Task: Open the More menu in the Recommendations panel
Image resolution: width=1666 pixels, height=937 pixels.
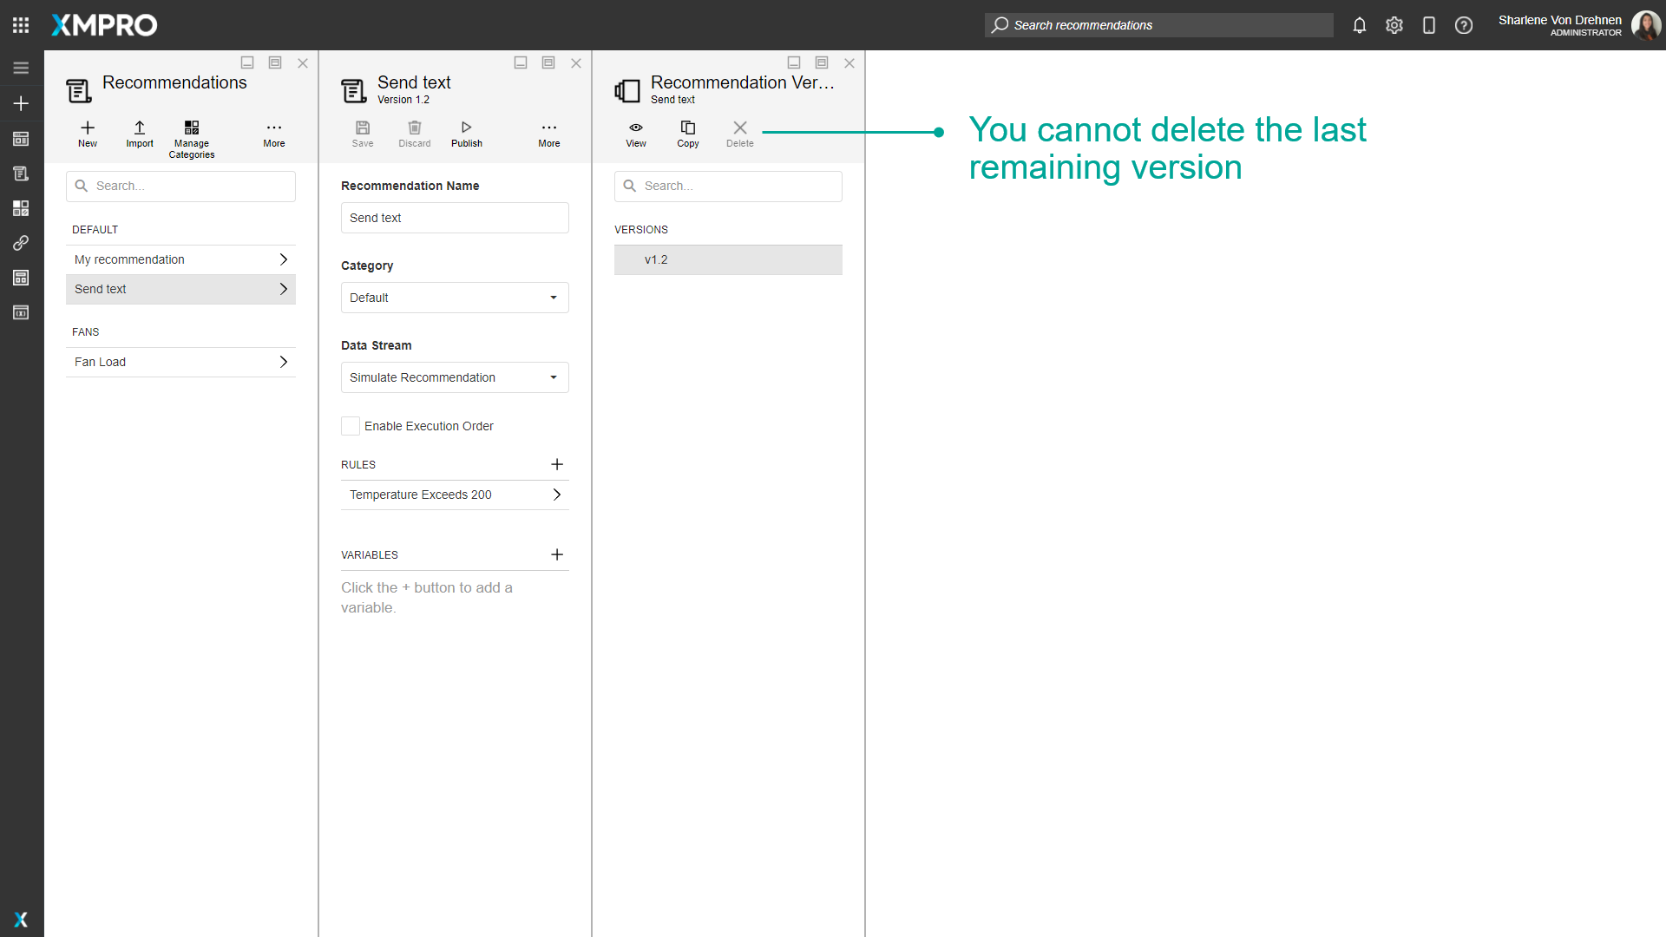Action: 273,133
